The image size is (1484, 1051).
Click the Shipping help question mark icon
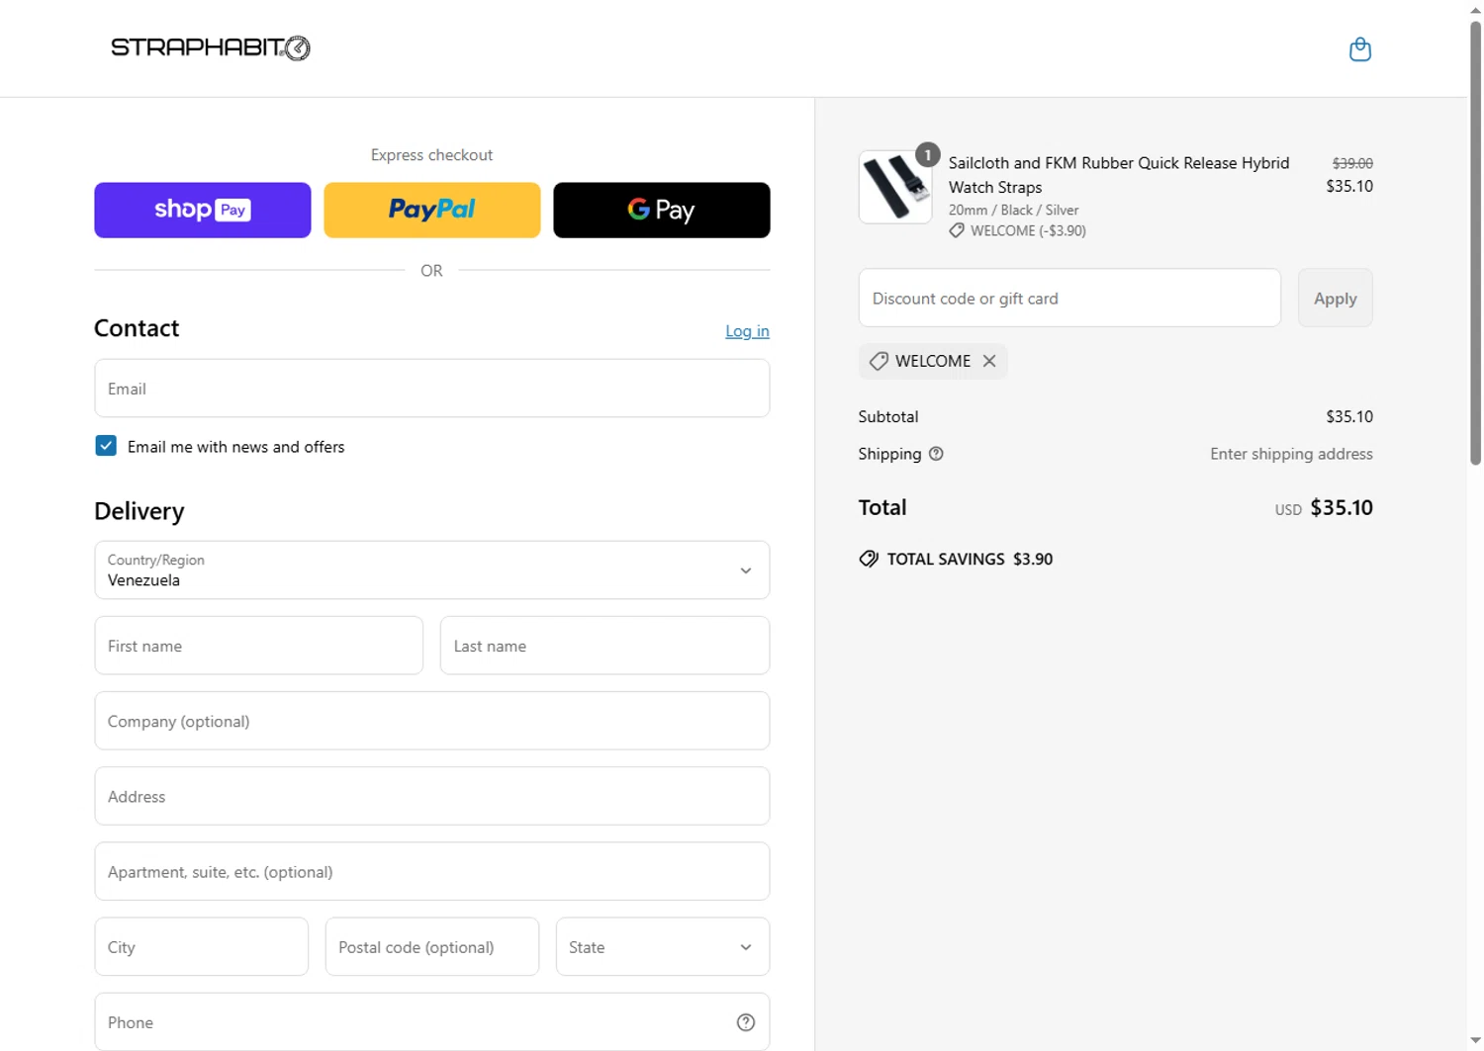click(x=936, y=454)
